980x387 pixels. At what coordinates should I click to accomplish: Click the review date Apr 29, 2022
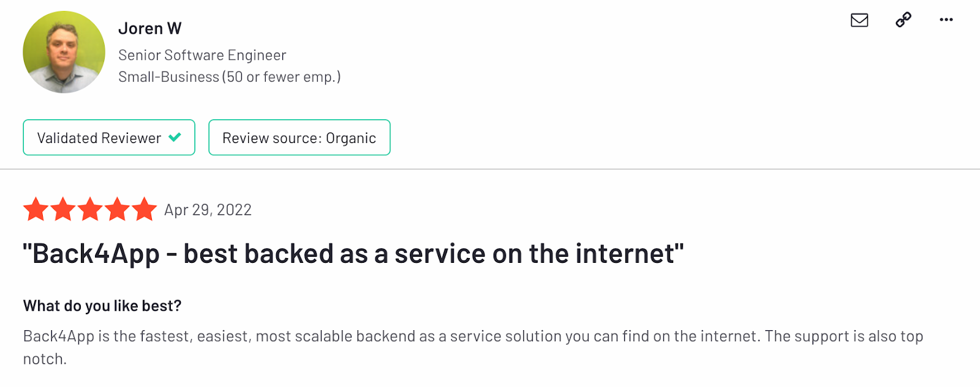click(x=207, y=210)
